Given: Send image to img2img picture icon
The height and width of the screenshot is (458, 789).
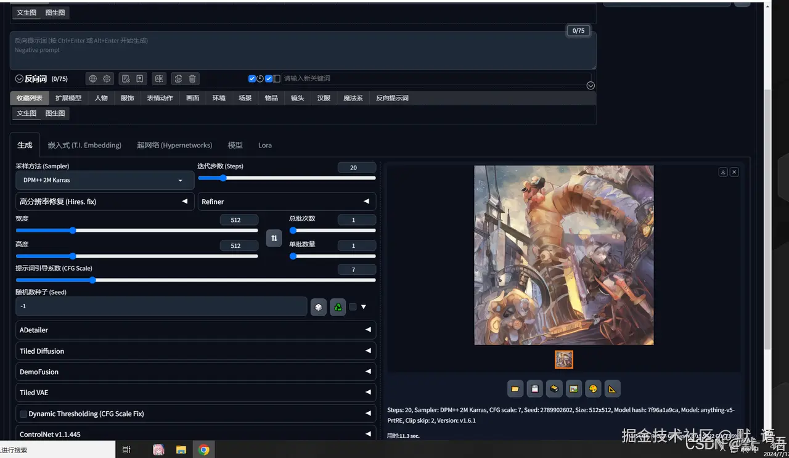Looking at the screenshot, I should (x=573, y=389).
